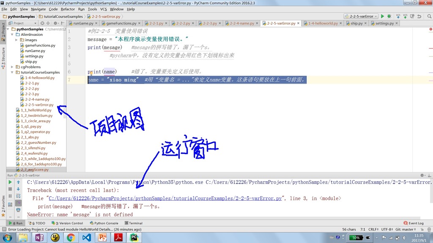Collapse the tutorialCourseExamples folder
Viewport: 433px width, 243px height.
[12, 72]
